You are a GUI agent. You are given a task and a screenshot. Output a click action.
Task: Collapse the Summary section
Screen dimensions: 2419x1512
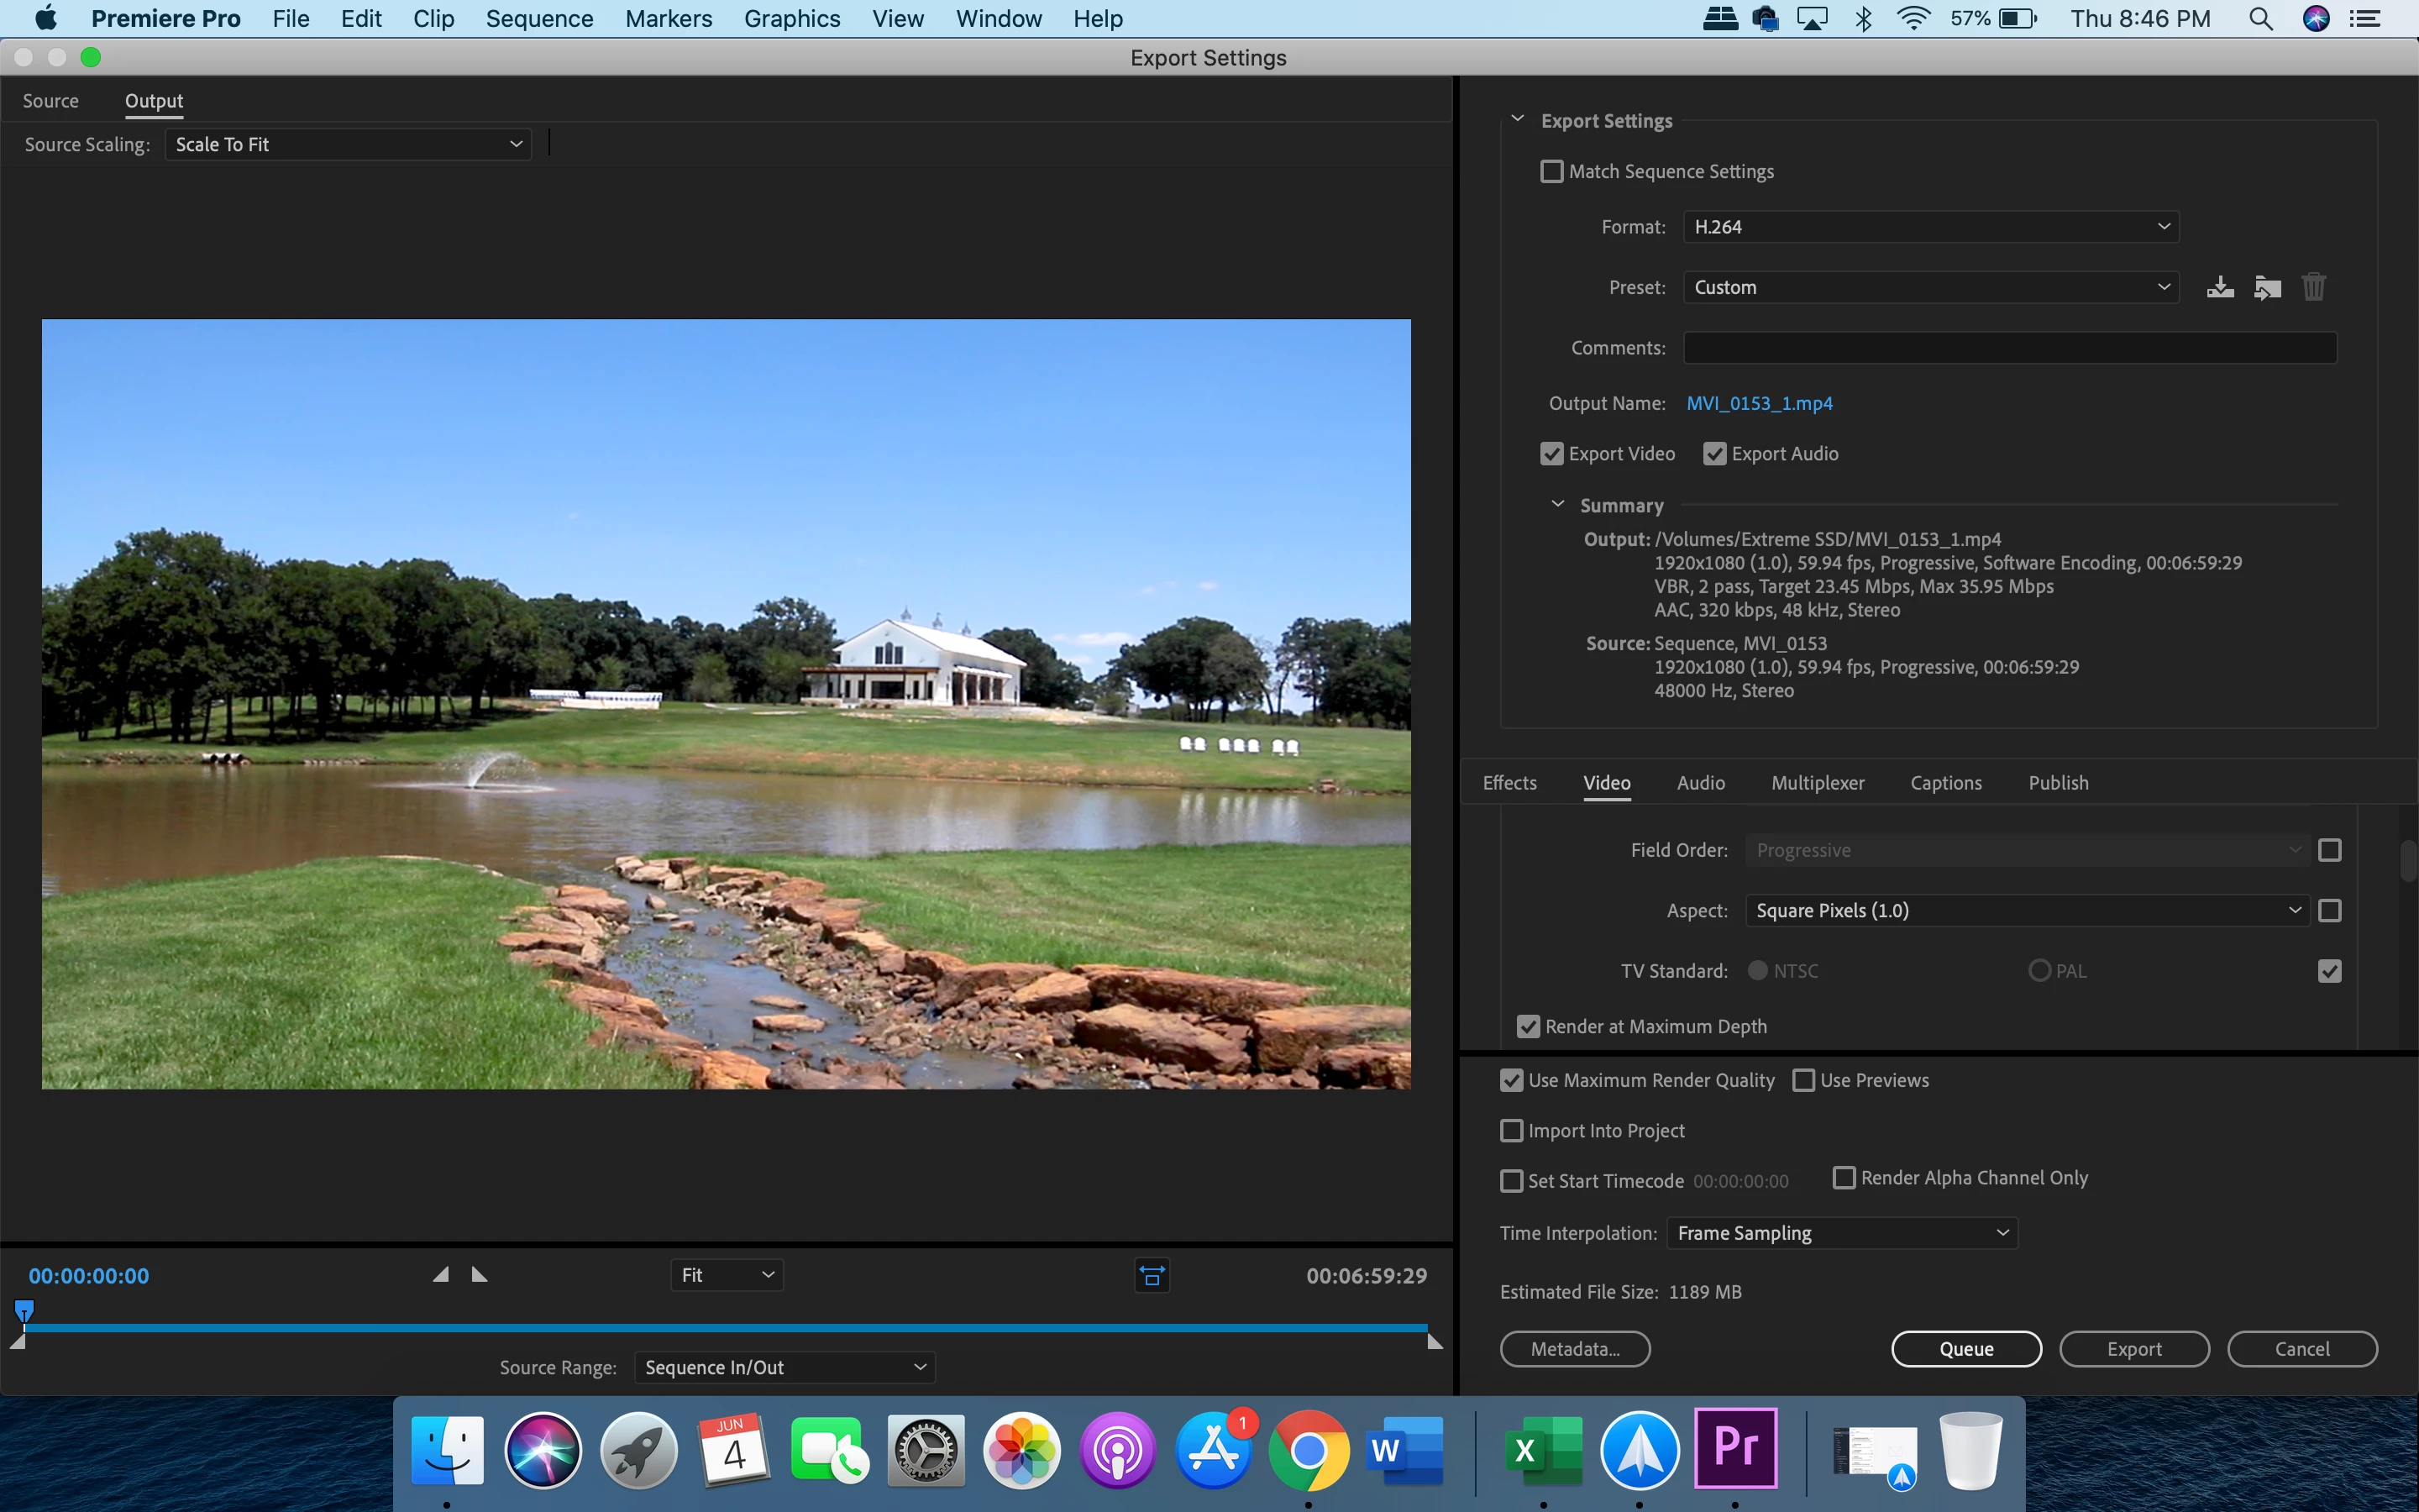coord(1557,505)
